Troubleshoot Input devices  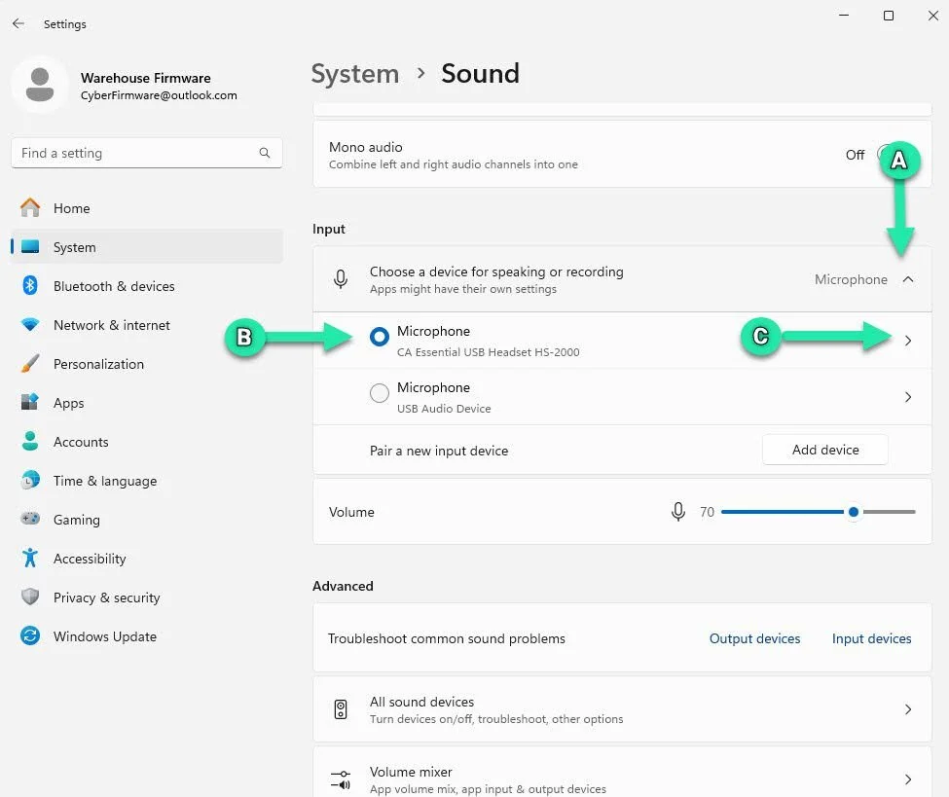pos(870,638)
